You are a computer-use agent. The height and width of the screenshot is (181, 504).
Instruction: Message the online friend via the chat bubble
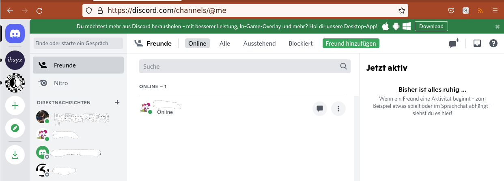point(320,108)
